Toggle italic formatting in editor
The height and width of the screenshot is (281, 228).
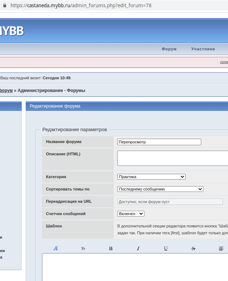click(x=138, y=248)
